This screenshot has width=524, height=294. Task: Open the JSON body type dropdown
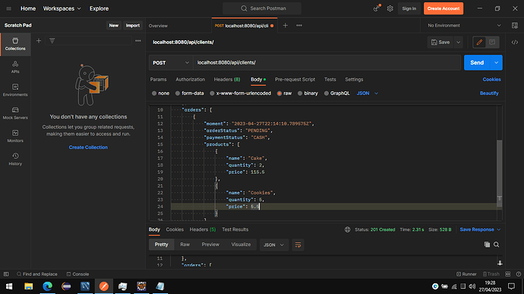[x=368, y=93]
